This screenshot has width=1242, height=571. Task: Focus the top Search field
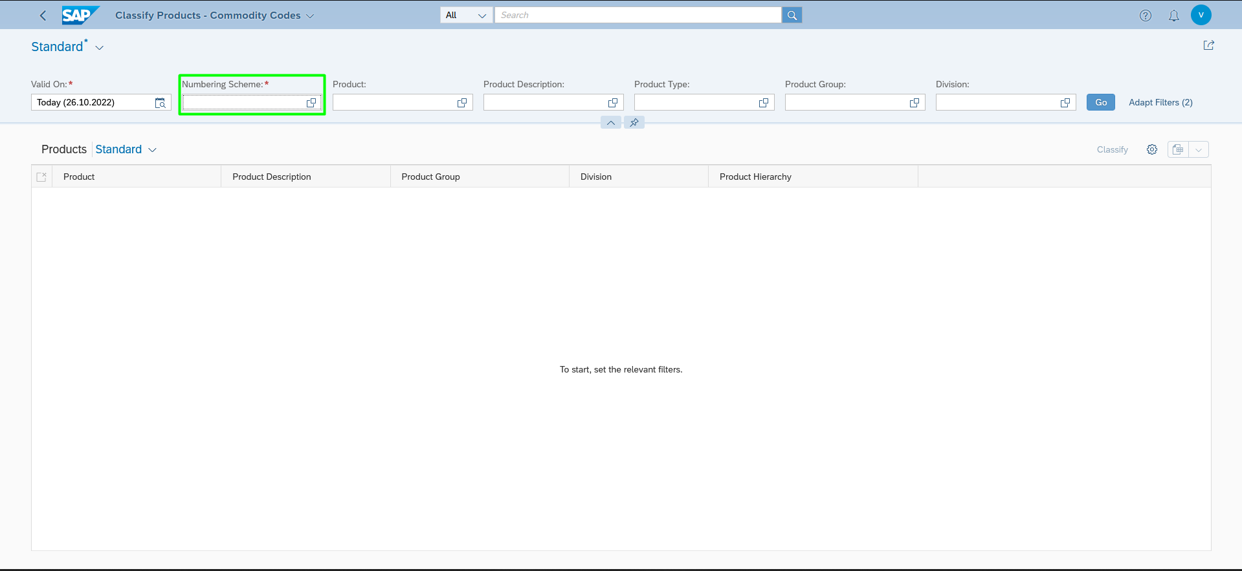coord(638,15)
